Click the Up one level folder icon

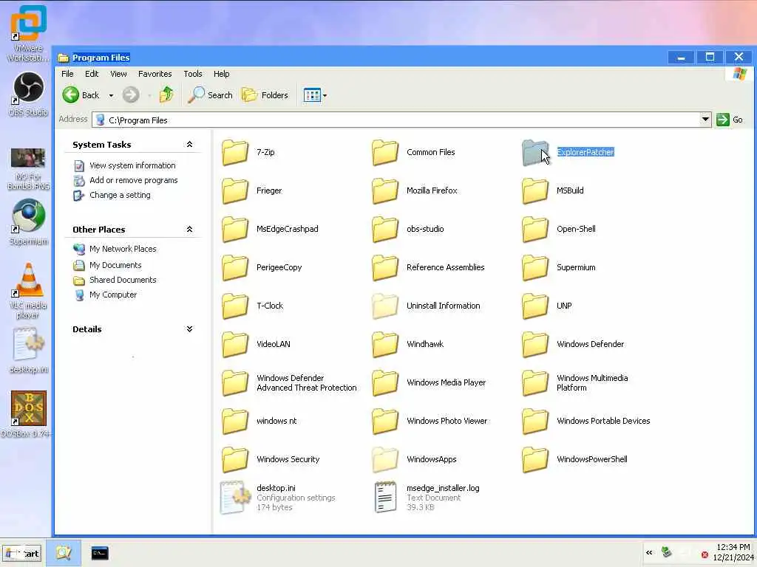click(166, 95)
